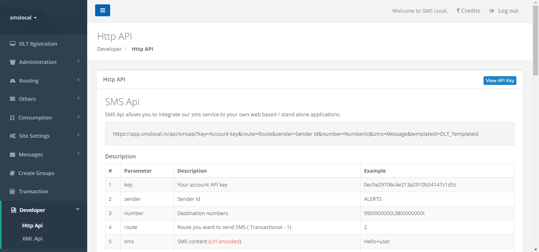This screenshot has width=539, height=252.
Task: Expand the Others menu section
Action: pos(27,99)
